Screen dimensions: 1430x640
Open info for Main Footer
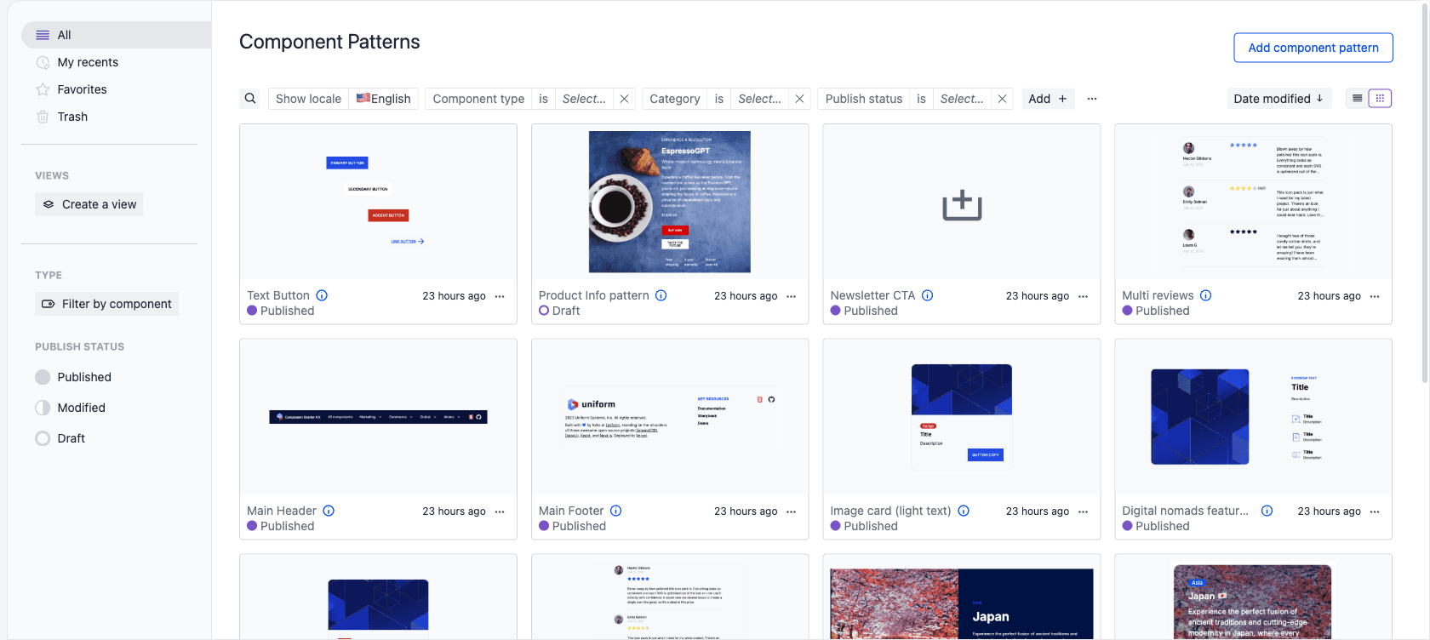coord(615,511)
